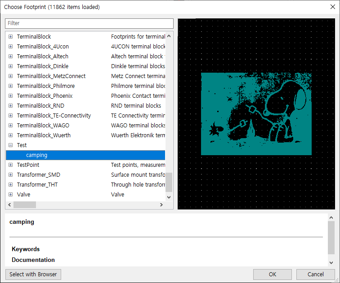Click the horizontal scrollbar left arrow
The image size is (340, 283).
pyautogui.click(x=9, y=205)
